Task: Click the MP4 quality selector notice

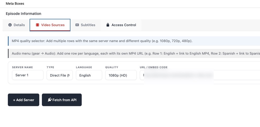Action: pyautogui.click(x=102, y=41)
